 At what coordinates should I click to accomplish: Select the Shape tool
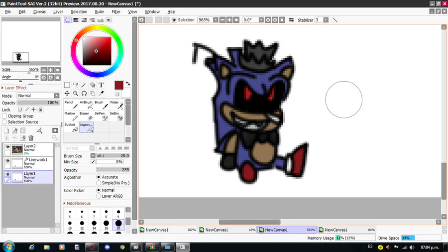[93, 85]
